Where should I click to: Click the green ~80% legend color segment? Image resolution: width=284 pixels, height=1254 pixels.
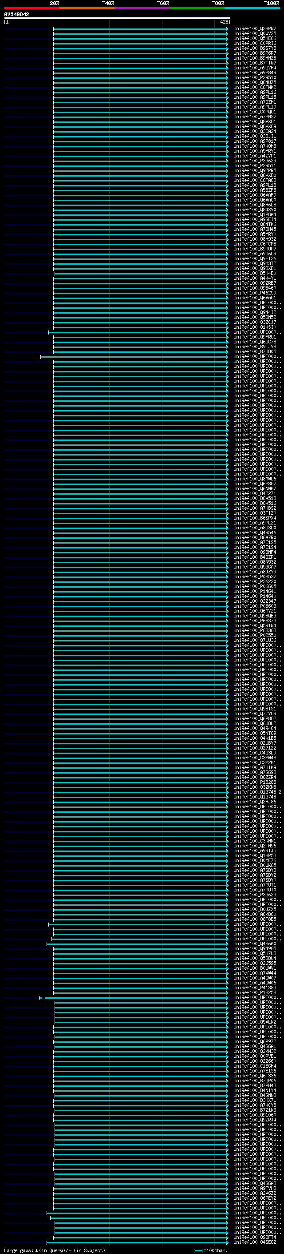(197, 8)
